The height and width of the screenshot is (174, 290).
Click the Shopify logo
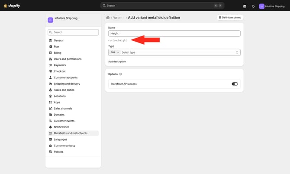click(12, 6)
